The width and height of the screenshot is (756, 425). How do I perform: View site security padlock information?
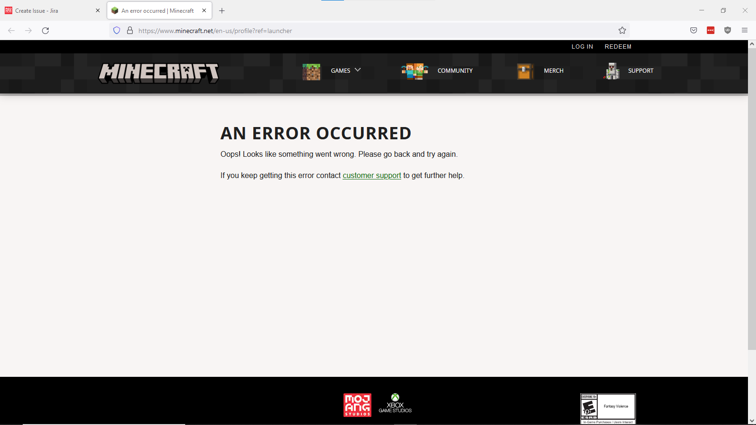click(130, 31)
